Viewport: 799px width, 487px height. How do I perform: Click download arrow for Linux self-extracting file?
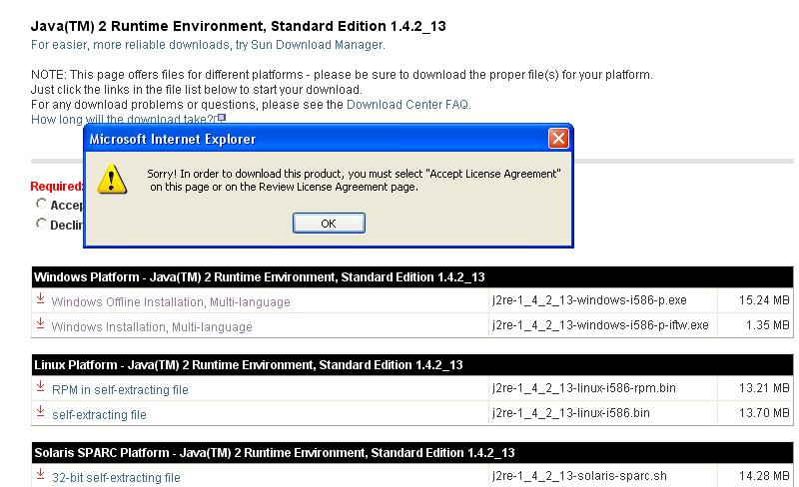[41, 412]
